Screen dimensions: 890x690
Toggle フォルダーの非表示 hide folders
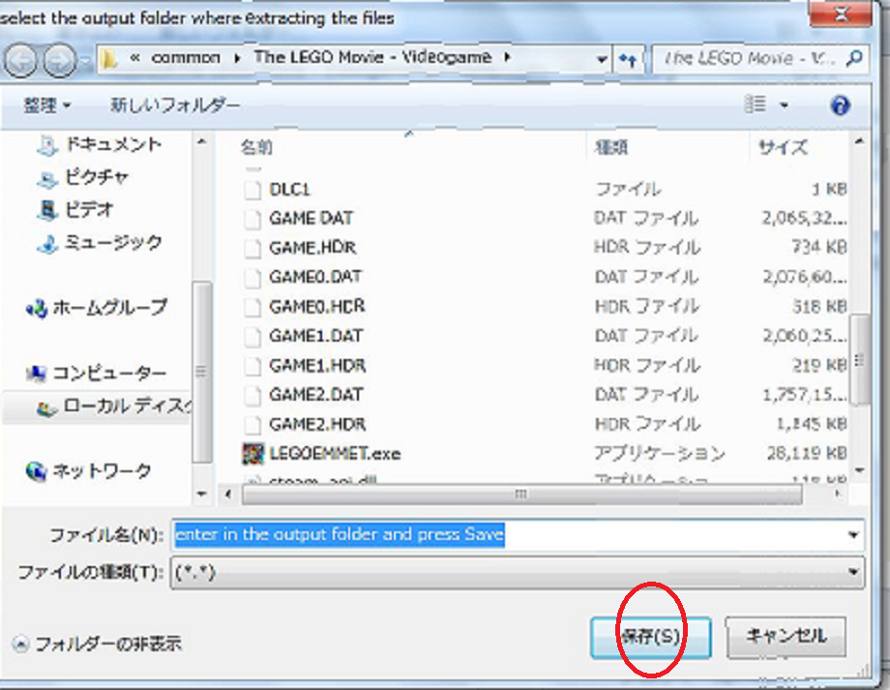tap(97, 644)
